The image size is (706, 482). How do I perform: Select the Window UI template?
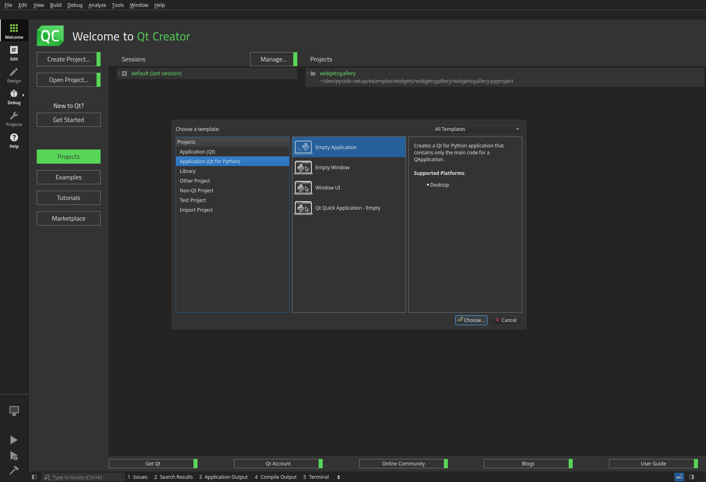pyautogui.click(x=328, y=188)
